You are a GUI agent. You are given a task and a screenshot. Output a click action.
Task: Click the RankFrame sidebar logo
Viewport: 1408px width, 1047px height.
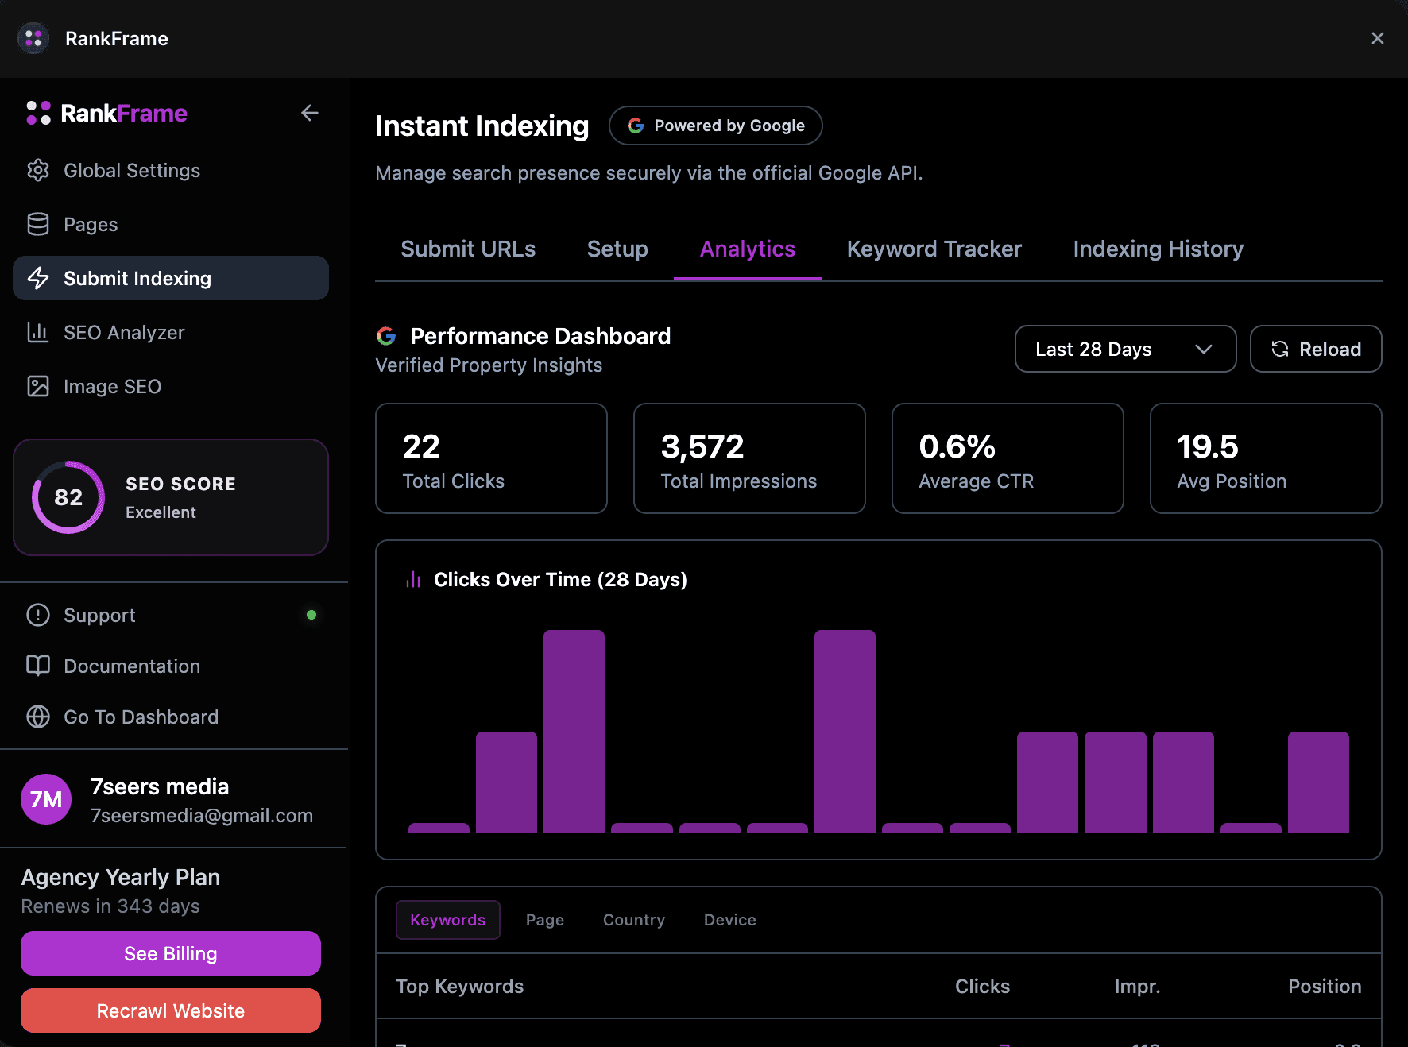pyautogui.click(x=106, y=113)
